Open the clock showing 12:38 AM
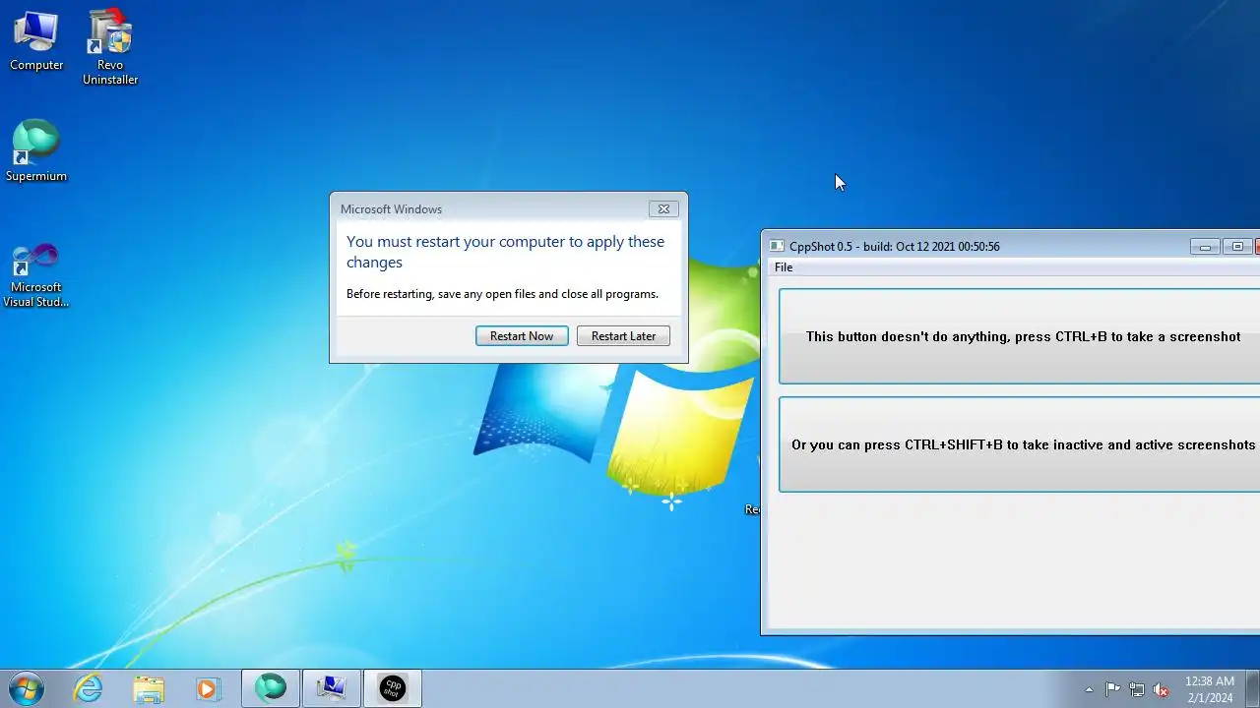Viewport: 1260px width, 708px height. pos(1210,689)
